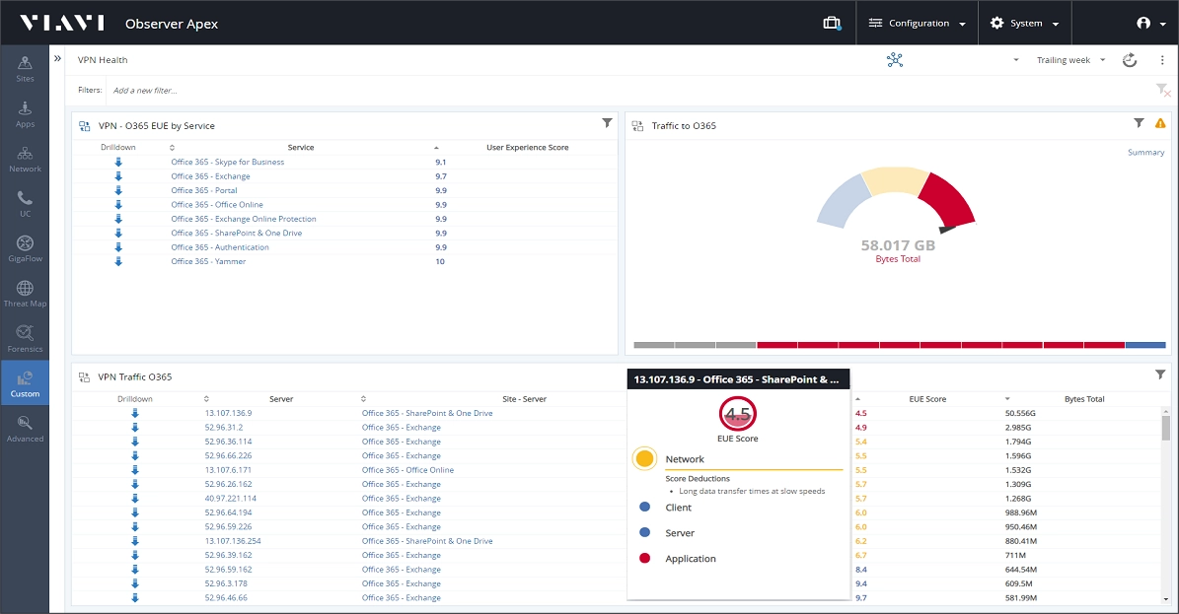Open the user account menu

tap(1151, 24)
